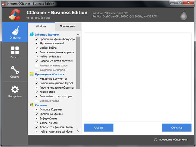Uncheck Журнал посещений
This screenshot has width=196, height=147.
click(37, 43)
